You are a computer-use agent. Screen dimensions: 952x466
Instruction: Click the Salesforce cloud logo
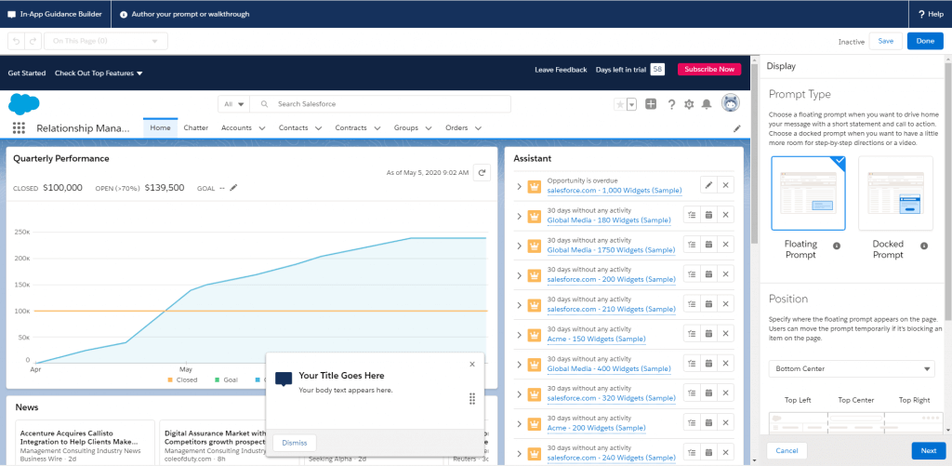click(24, 104)
